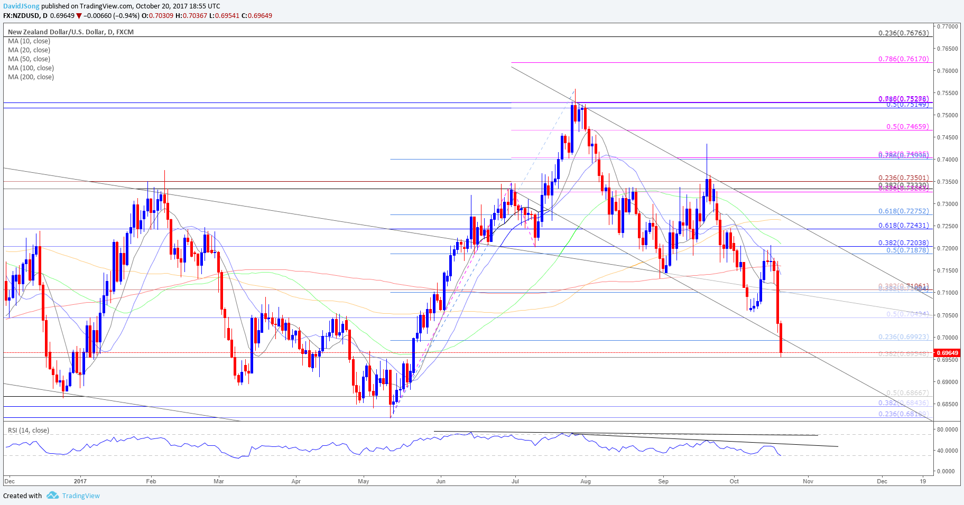
Task: Click the 80.0000 RSI axis label
Action: (x=947, y=430)
